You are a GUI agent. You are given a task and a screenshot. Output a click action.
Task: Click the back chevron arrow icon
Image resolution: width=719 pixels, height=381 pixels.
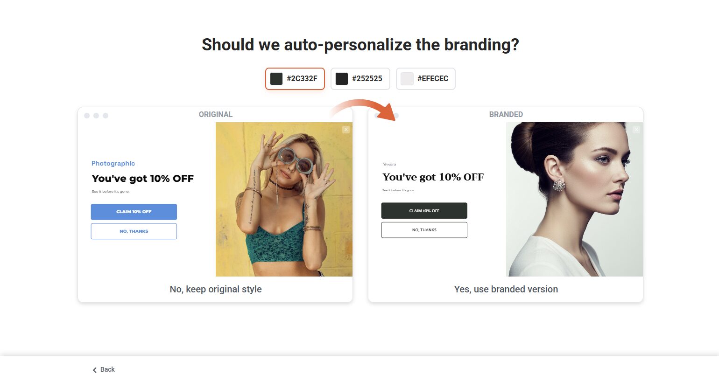[x=95, y=370]
